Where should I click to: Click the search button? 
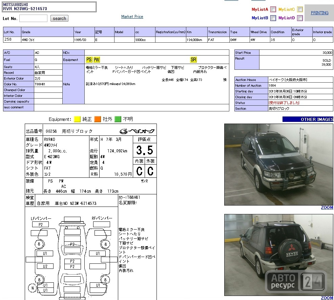click(59, 18)
